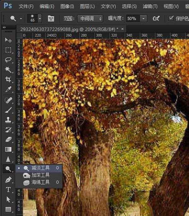
Task: Click the 50% exposure input field
Action: click(133, 19)
